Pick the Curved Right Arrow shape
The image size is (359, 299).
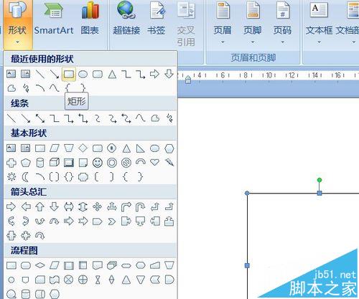[x=11, y=221]
